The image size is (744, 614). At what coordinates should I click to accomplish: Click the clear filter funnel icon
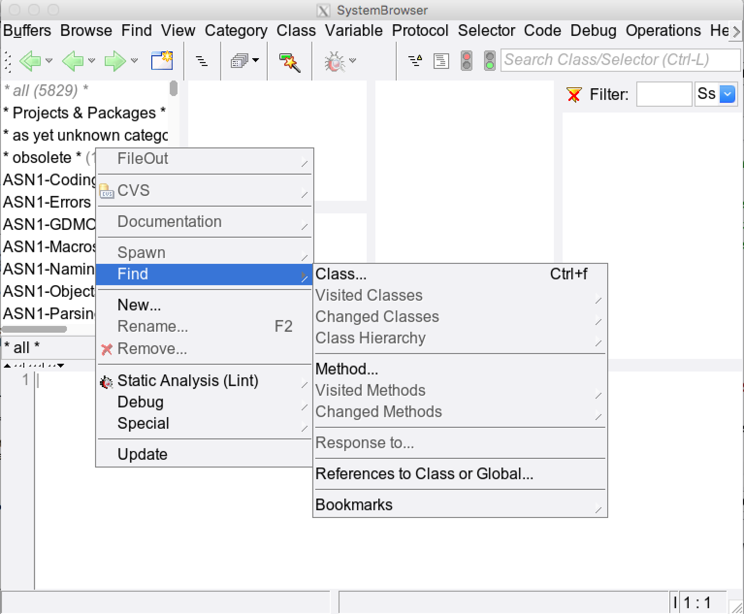[574, 95]
